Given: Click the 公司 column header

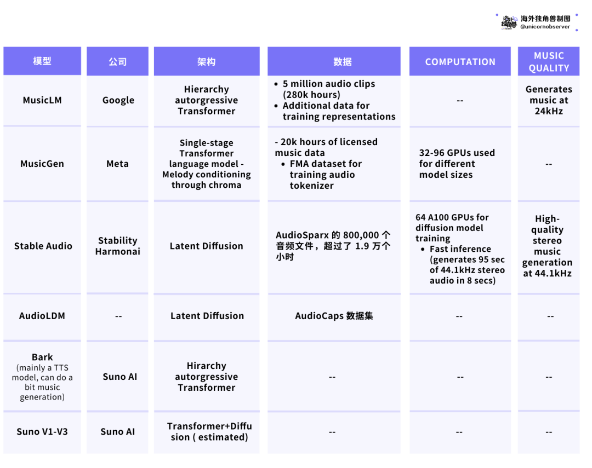Looking at the screenshot, I should tap(117, 61).
